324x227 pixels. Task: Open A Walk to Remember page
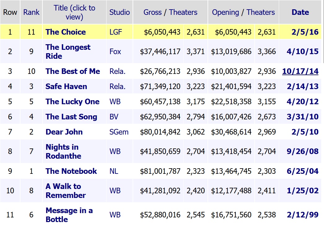click(x=65, y=191)
